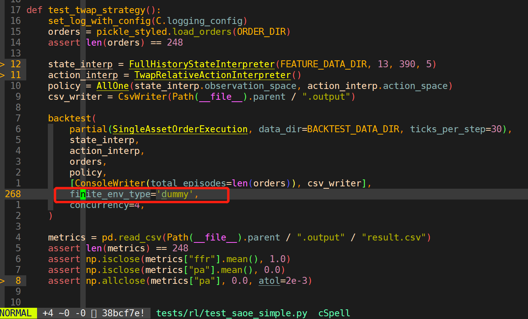Click the '>' sign beside the np.allclose line
The height and width of the screenshot is (319, 528).
2,280
